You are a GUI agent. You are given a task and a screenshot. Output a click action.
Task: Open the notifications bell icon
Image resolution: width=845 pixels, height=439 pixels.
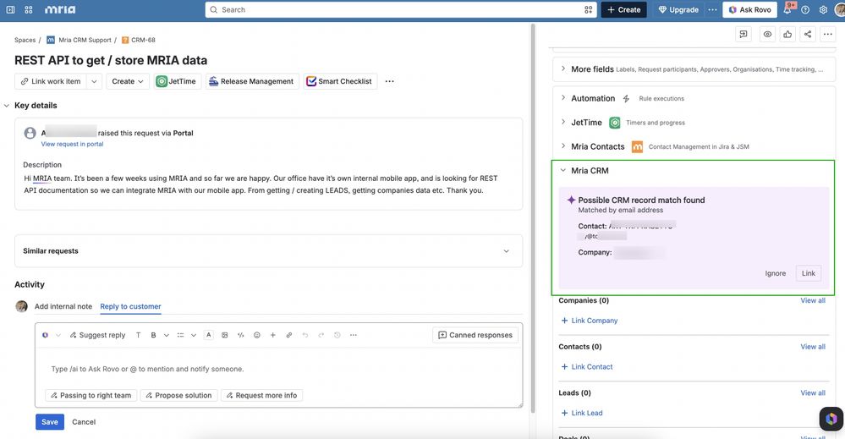(x=787, y=9)
